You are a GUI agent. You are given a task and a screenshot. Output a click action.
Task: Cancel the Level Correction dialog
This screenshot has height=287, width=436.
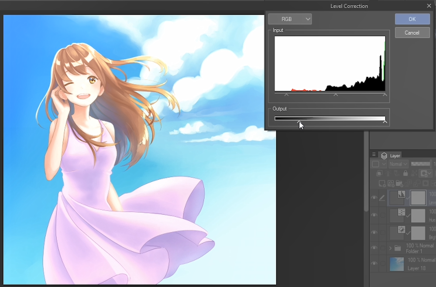(x=412, y=33)
